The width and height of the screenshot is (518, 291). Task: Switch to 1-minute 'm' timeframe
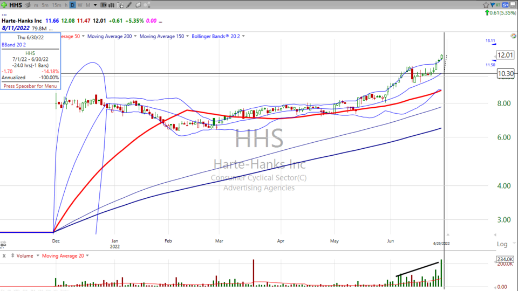(x=36, y=5)
